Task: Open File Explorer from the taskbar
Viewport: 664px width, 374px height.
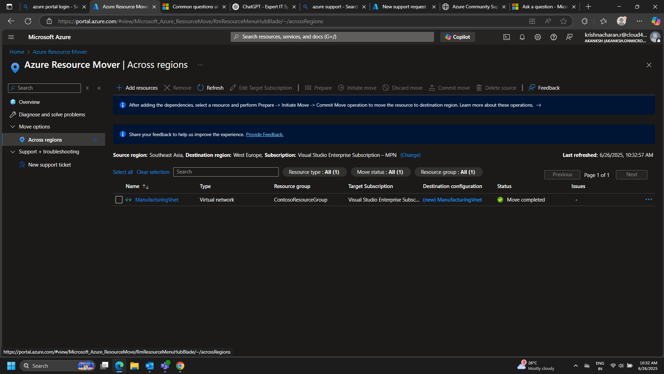Action: [135, 366]
